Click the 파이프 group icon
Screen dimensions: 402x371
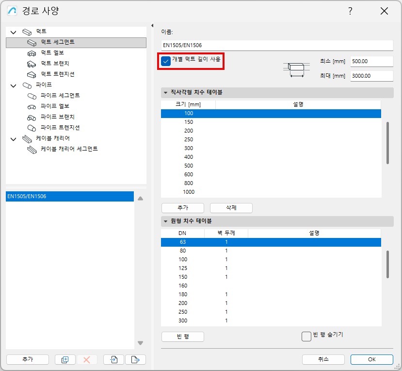coord(27,85)
